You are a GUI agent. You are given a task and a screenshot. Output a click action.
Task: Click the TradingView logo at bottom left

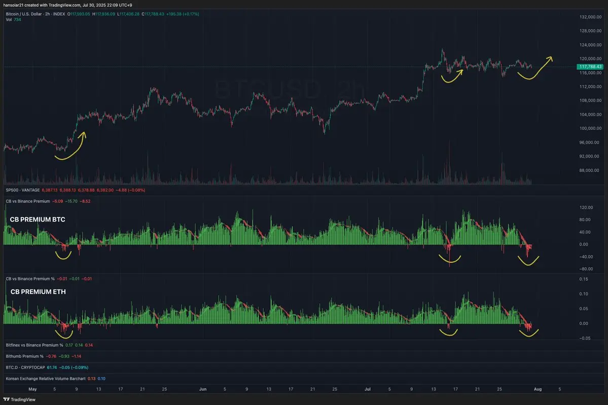(x=19, y=399)
